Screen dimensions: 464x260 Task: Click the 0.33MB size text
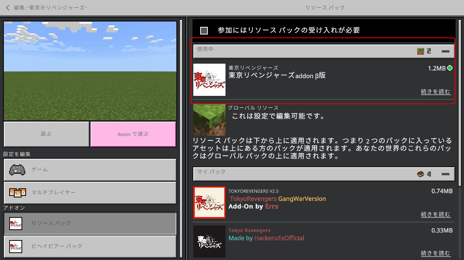[442, 230]
